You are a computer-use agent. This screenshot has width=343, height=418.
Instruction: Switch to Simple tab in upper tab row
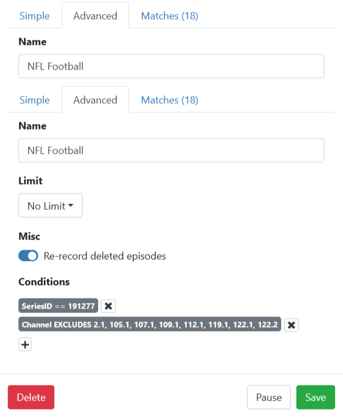point(35,16)
